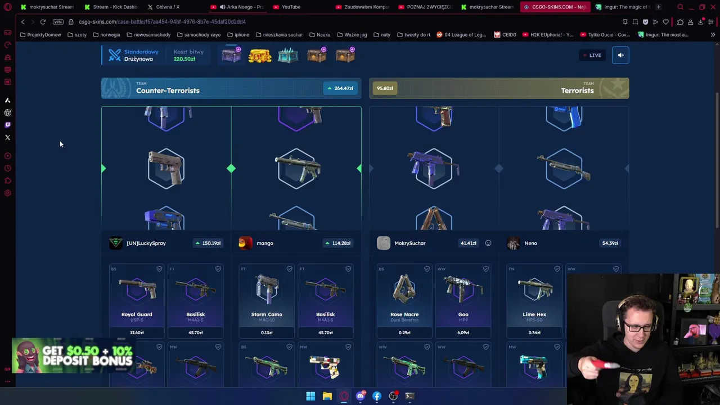Open the extensions cube icon in toolbar
The height and width of the screenshot is (405, 720).
point(680,22)
